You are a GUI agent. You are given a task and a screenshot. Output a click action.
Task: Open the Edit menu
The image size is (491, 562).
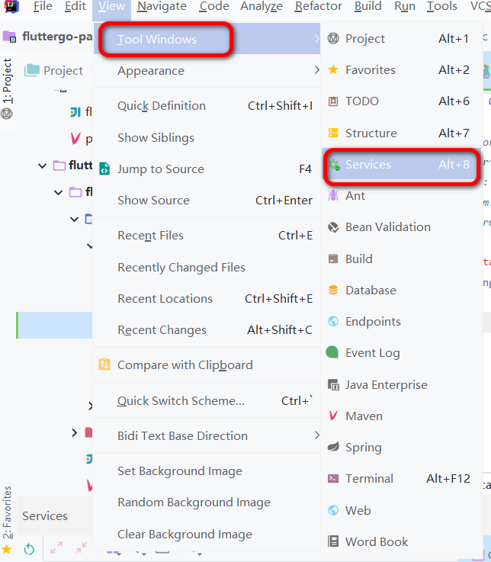click(75, 6)
